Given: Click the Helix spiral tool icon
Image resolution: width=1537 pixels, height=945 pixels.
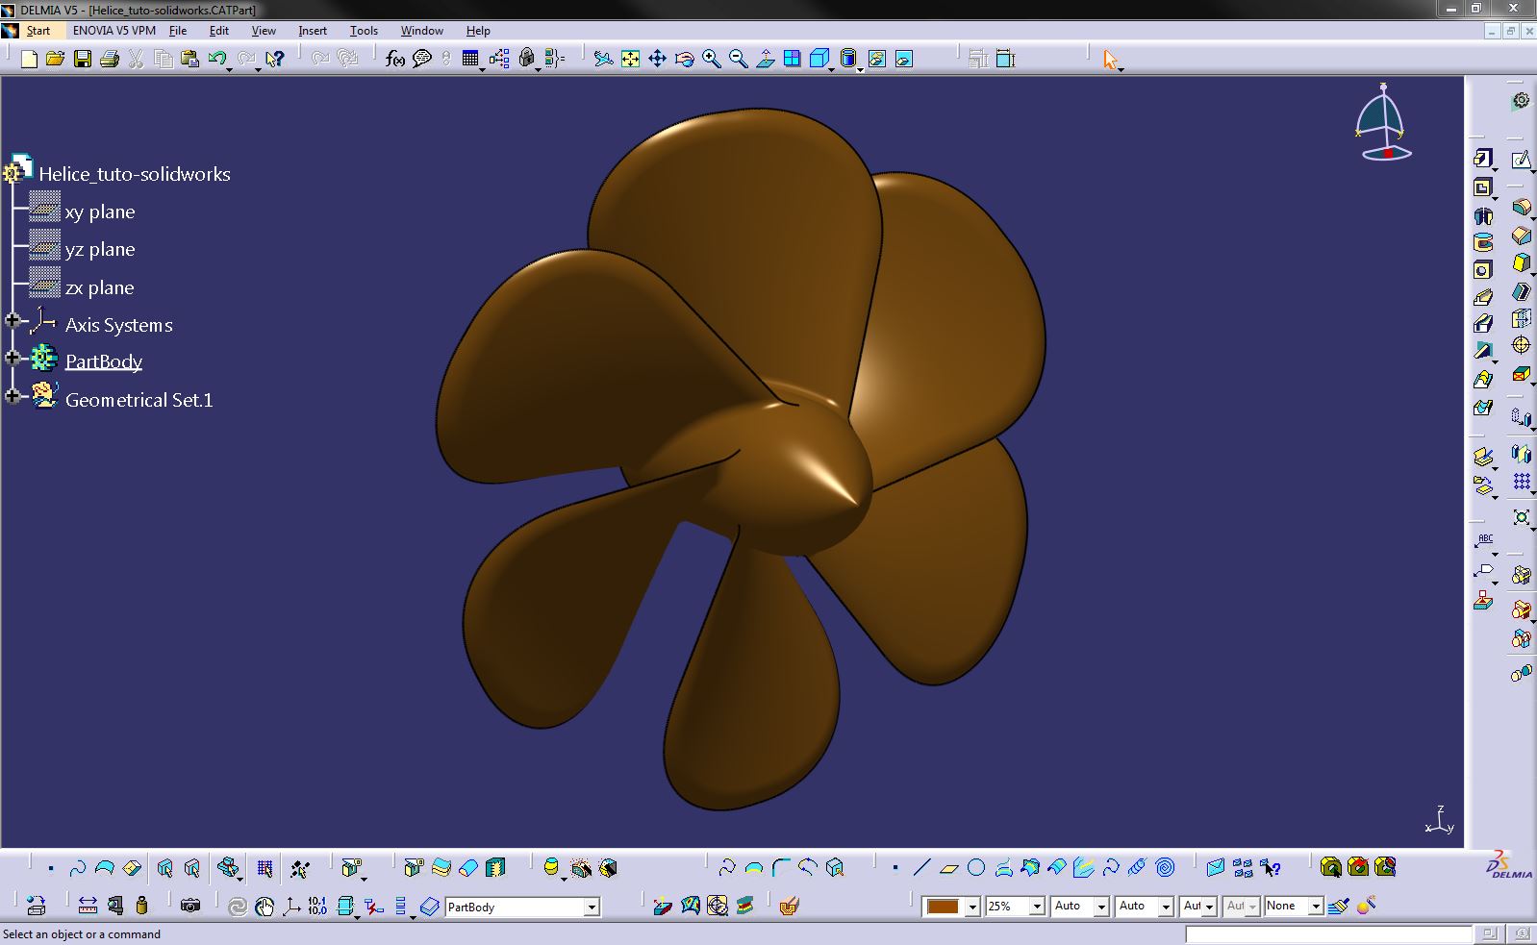Looking at the screenshot, I should (1165, 868).
